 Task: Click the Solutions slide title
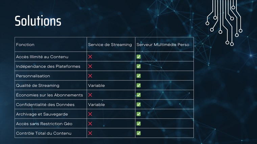tap(38, 21)
